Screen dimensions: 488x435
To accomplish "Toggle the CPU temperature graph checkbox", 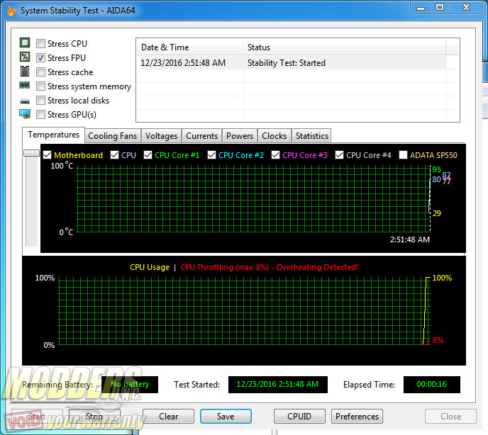I will click(114, 155).
